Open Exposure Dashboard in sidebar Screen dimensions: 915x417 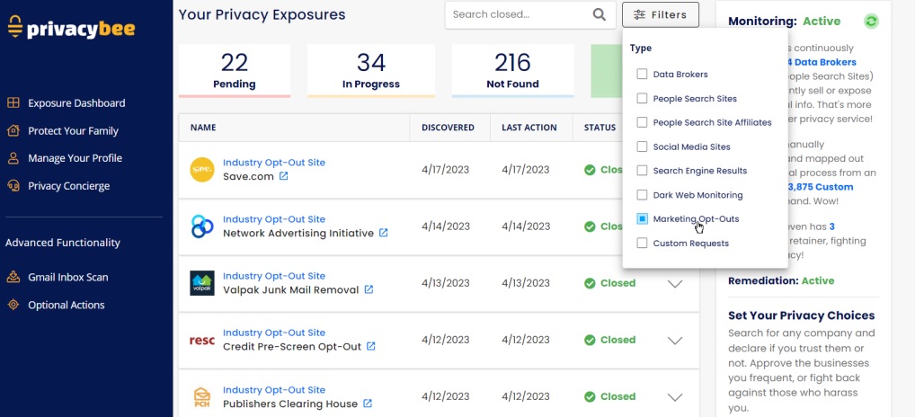(76, 103)
